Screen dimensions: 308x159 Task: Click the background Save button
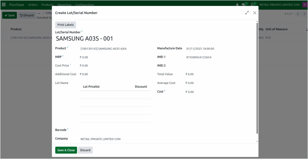(x=9, y=15)
